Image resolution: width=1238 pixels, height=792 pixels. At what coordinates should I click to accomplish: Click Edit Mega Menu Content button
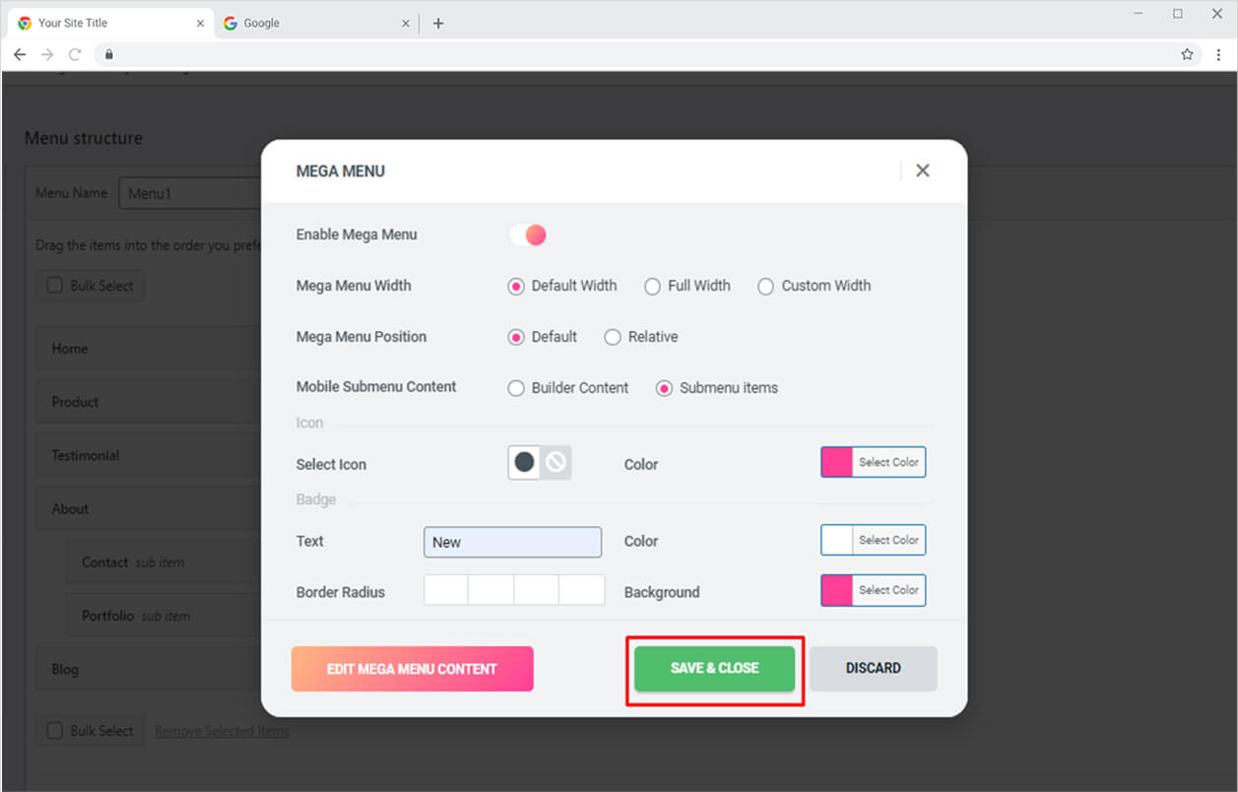click(412, 669)
